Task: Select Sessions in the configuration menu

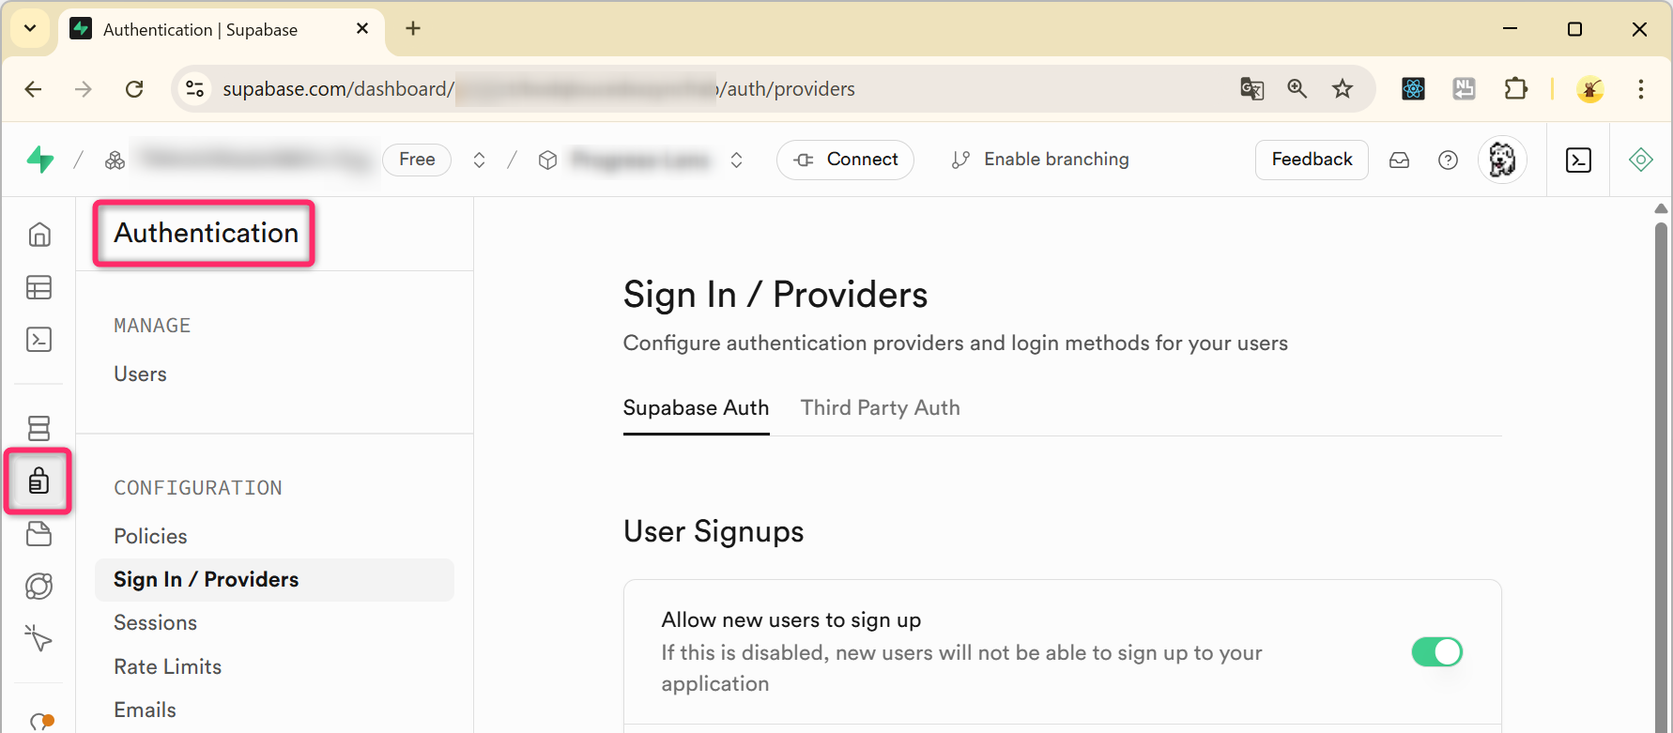Action: (155, 623)
